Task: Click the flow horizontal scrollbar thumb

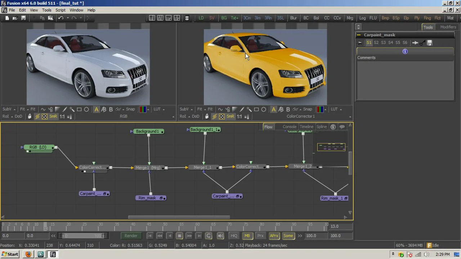Action: pyautogui.click(x=179, y=217)
